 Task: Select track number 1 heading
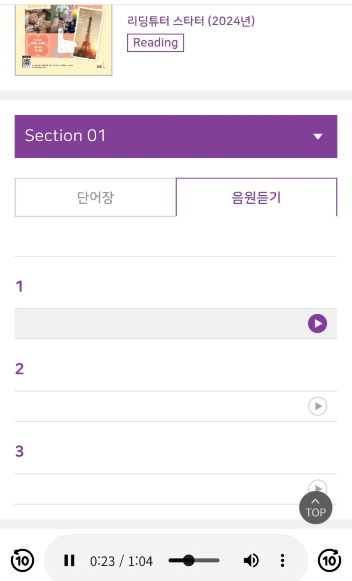tap(19, 286)
